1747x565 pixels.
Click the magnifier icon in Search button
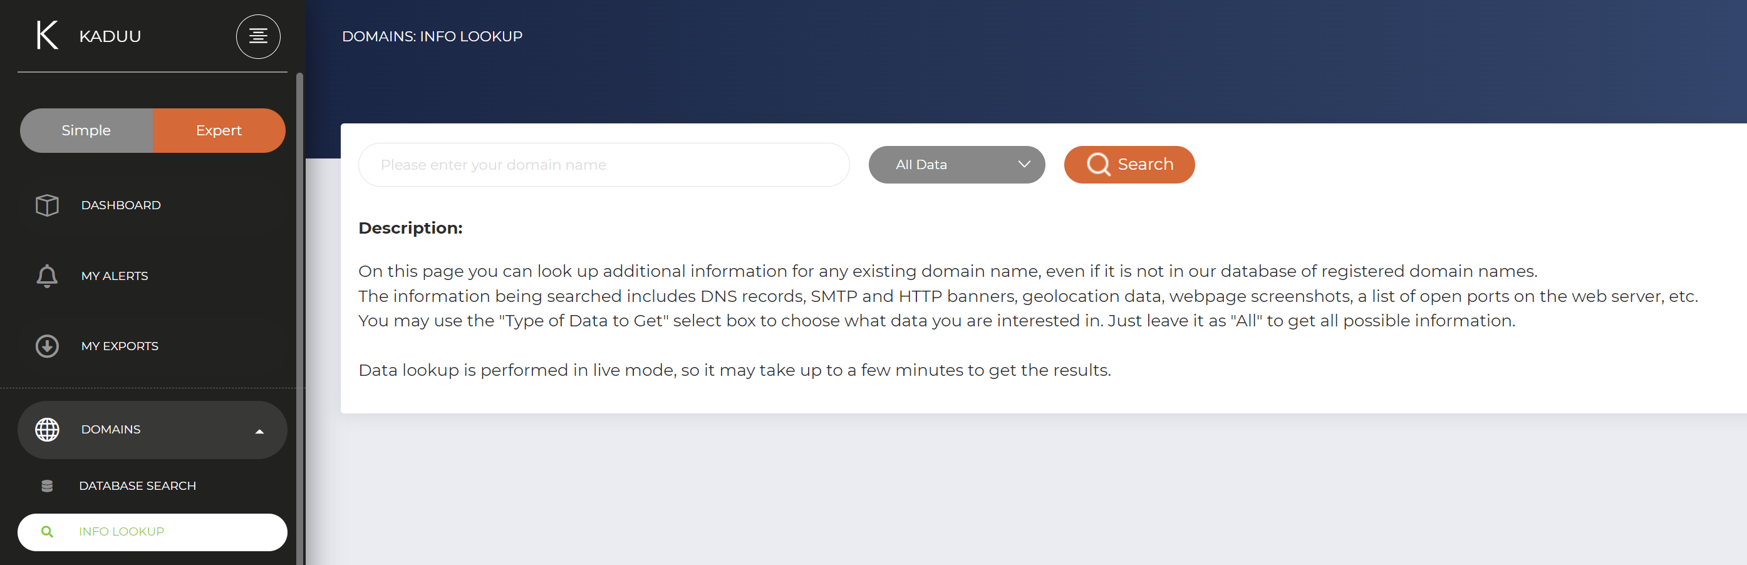click(1098, 165)
